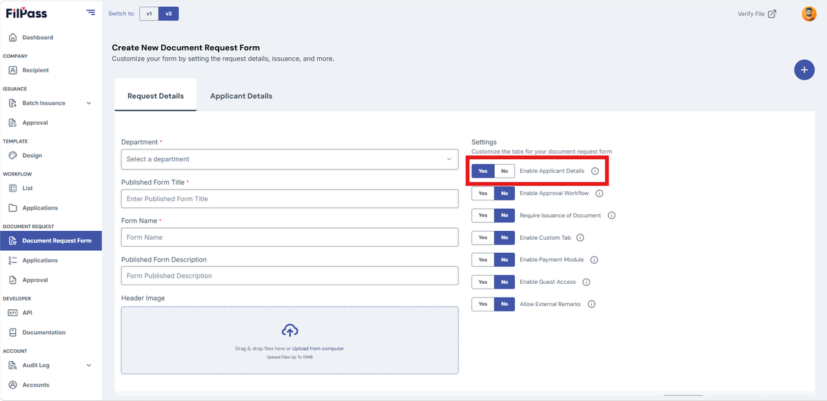This screenshot has width=827, height=401.
Task: Click the blue plus floating button
Action: click(x=804, y=70)
